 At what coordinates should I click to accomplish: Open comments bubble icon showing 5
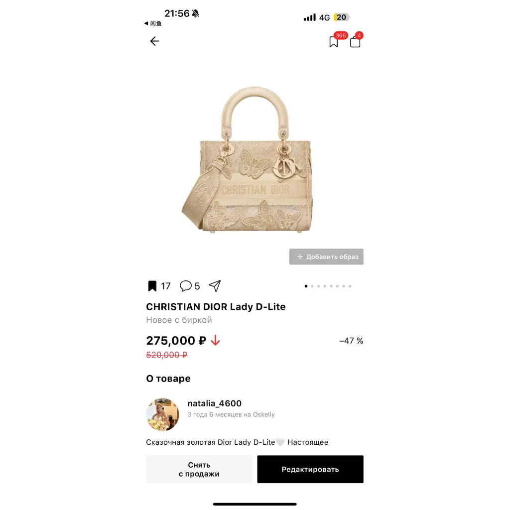pyautogui.click(x=185, y=286)
